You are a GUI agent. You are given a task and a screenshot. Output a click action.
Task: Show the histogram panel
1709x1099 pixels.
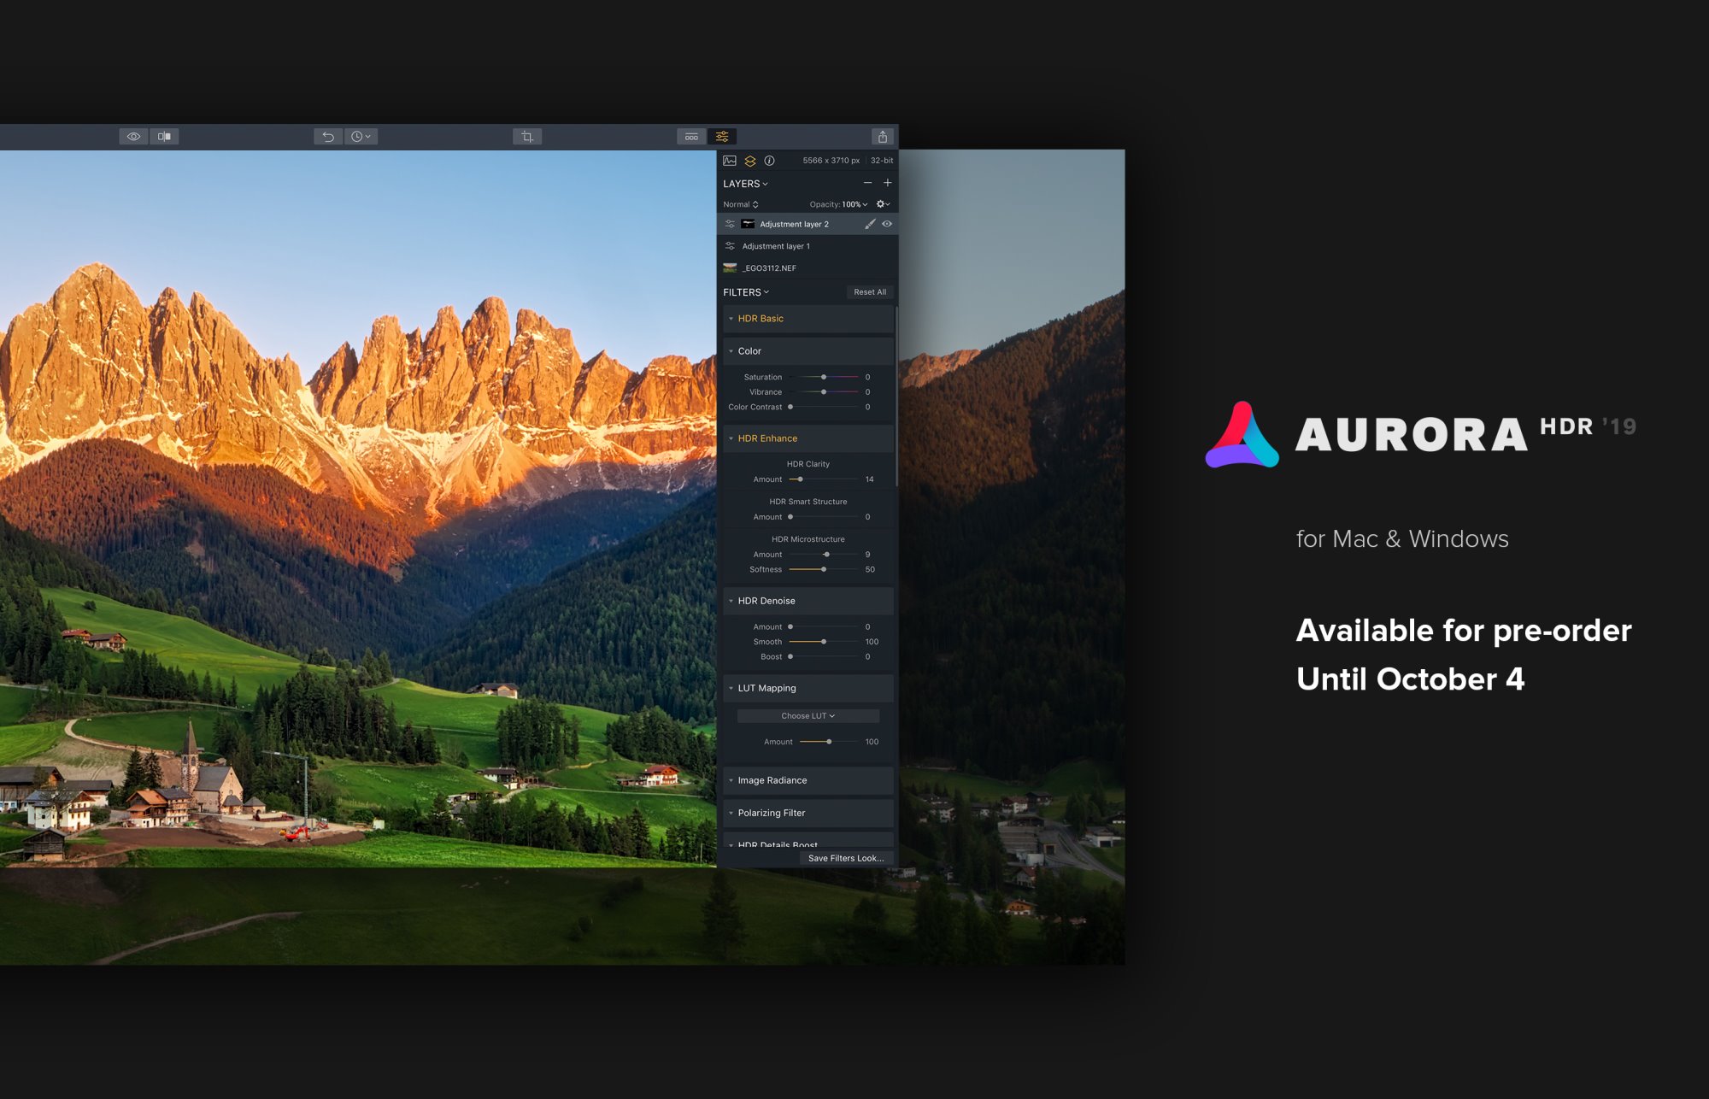[x=730, y=161]
